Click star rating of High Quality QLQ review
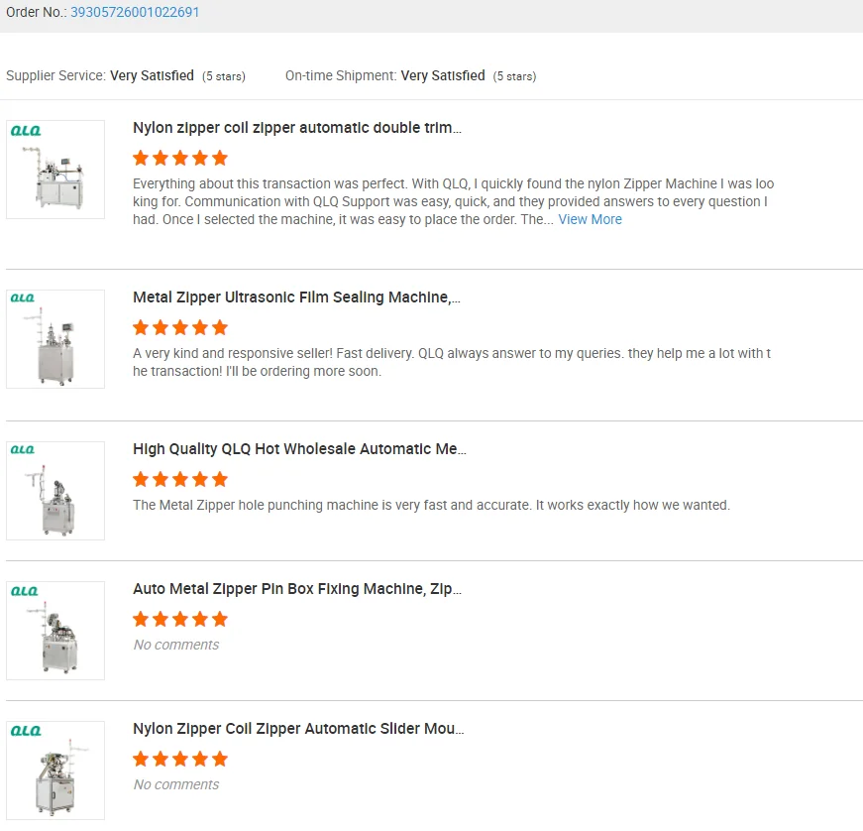 click(x=180, y=479)
